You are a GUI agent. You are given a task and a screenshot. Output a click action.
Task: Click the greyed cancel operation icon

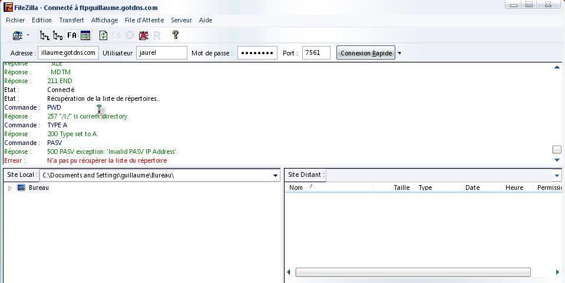[x=130, y=35]
